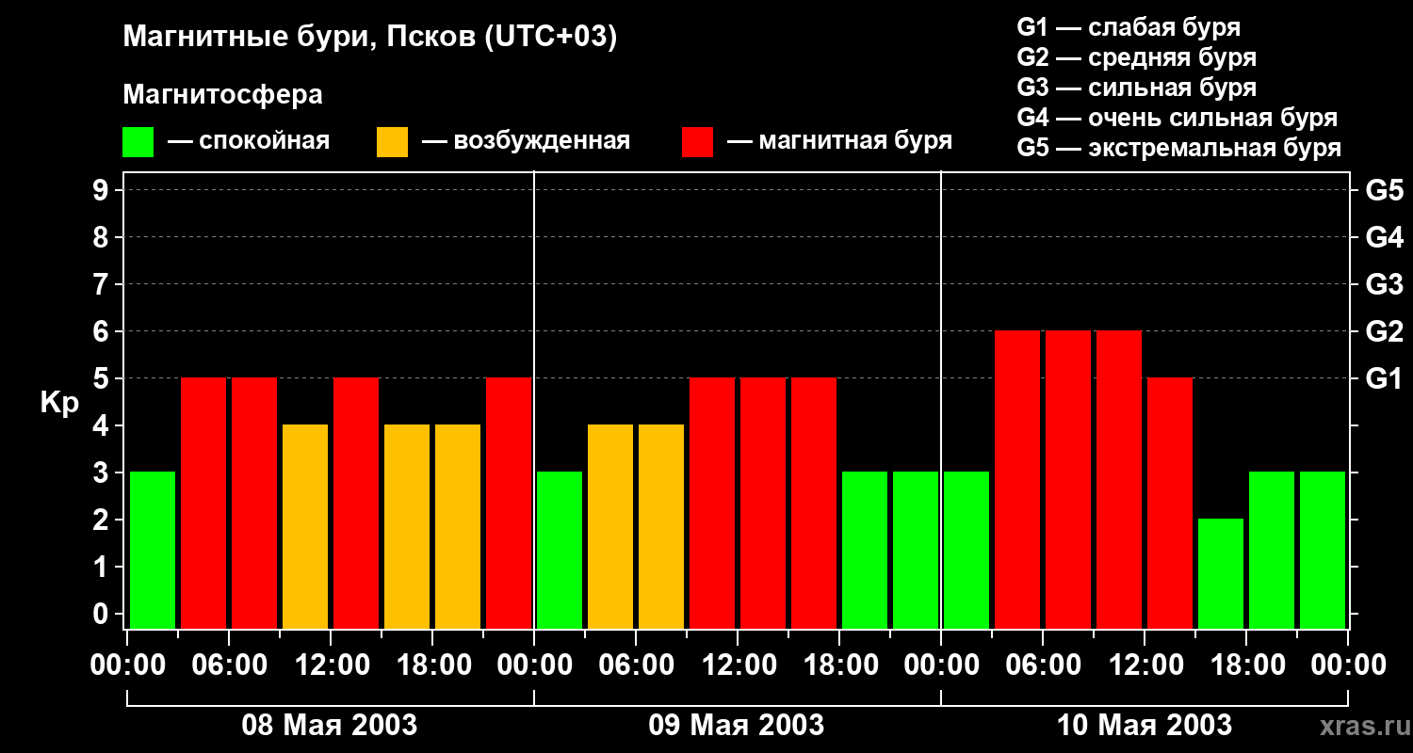Click the right-axis 'G1' level label
Screen dimensions: 1413x753
coord(1384,378)
